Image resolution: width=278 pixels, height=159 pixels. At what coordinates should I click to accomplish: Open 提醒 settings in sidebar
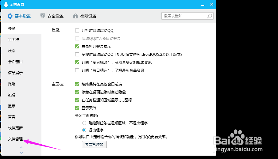(x=21, y=84)
